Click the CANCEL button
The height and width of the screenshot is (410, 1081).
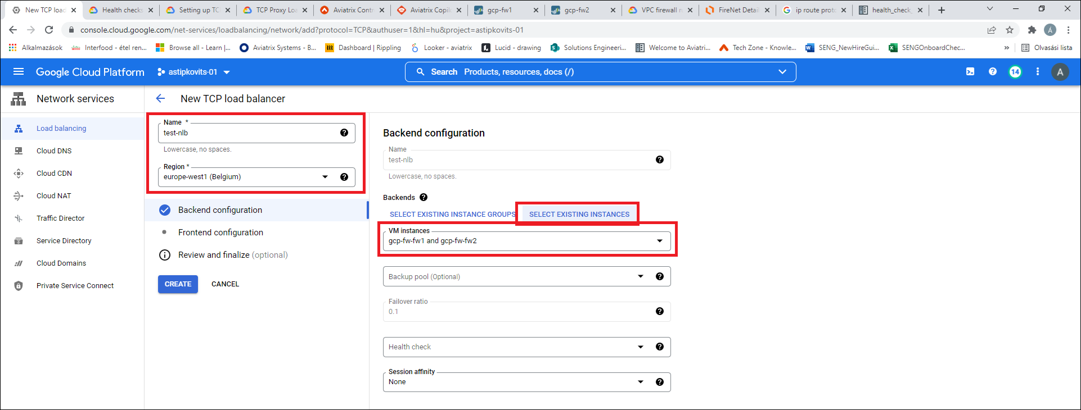click(225, 284)
